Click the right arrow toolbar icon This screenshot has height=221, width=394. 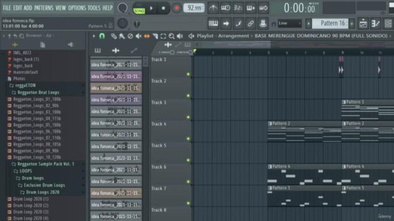pyautogui.click(x=226, y=23)
